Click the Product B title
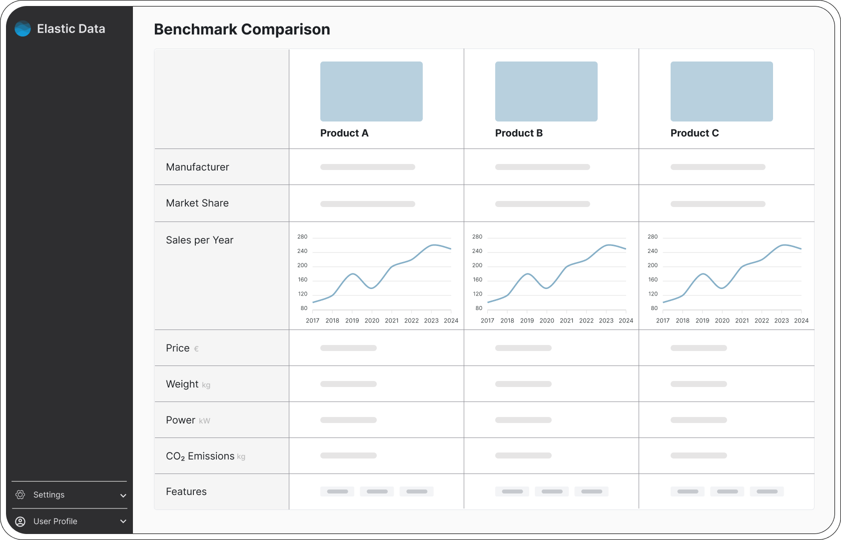The width and height of the screenshot is (841, 540). click(519, 133)
